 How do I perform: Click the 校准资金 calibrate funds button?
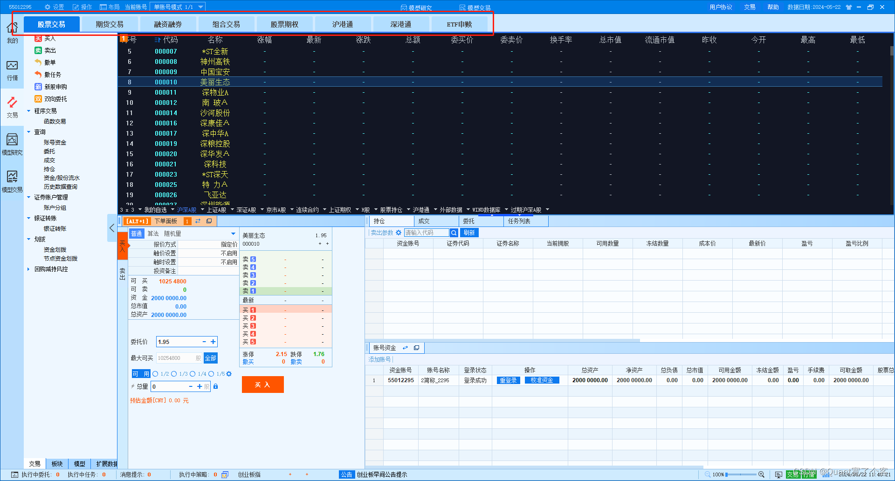[542, 380]
